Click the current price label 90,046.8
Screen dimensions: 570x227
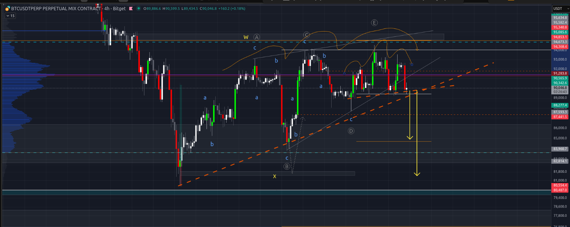(x=560, y=88)
